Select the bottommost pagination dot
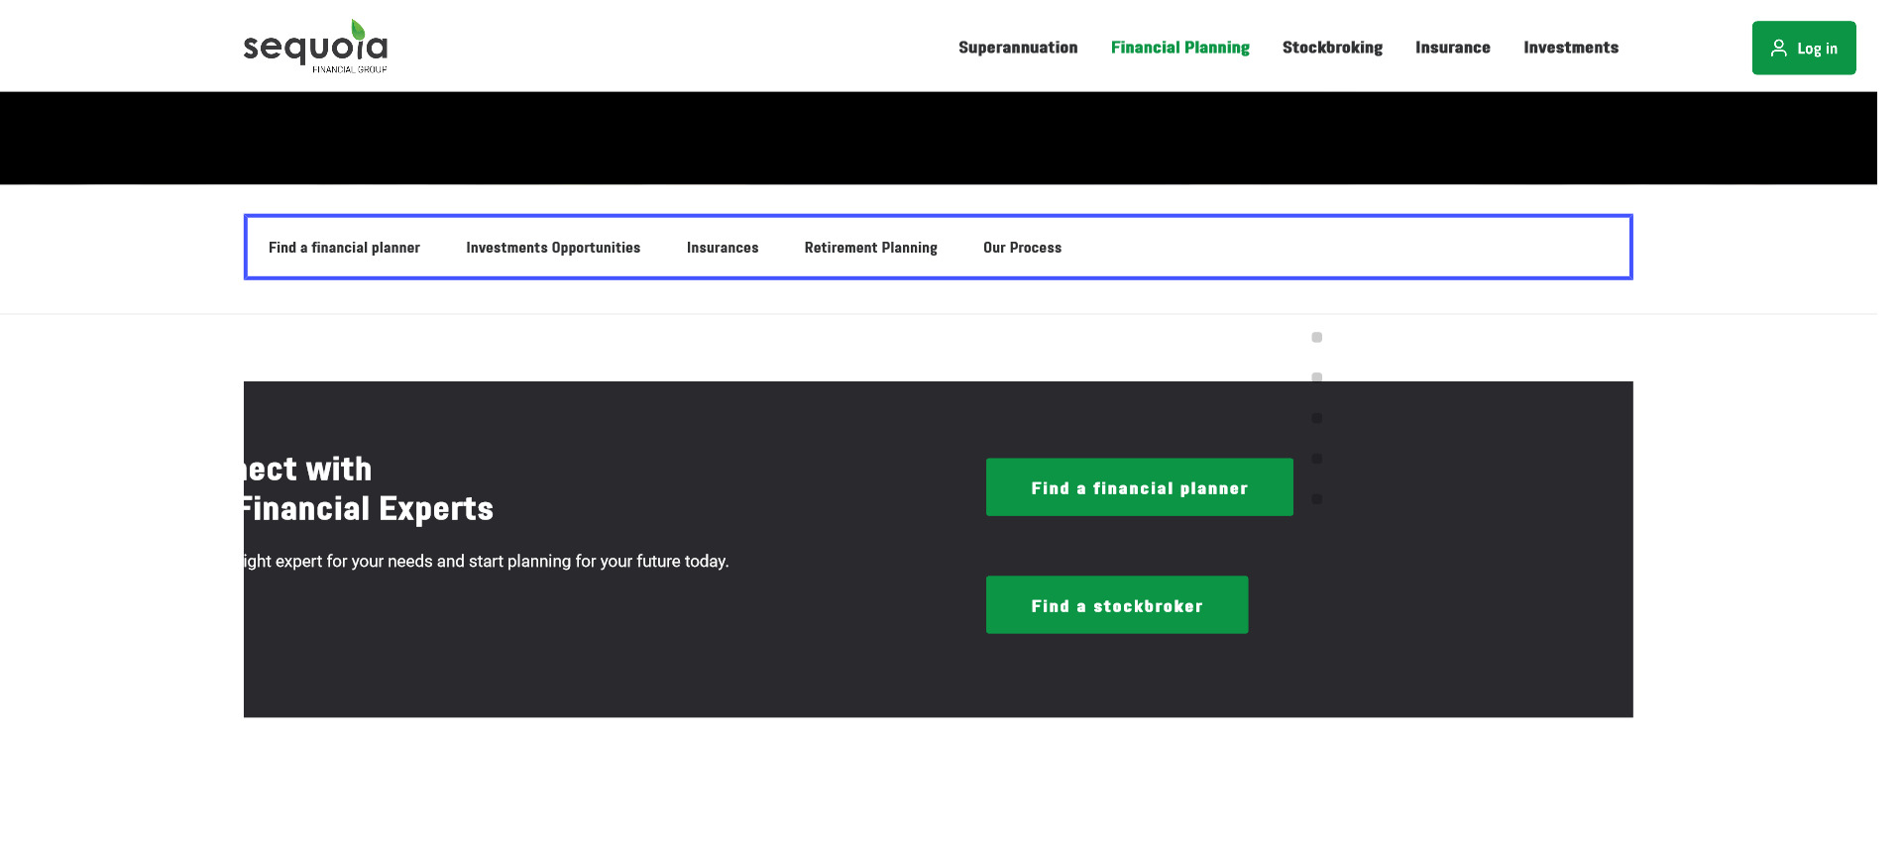 coord(1316,499)
